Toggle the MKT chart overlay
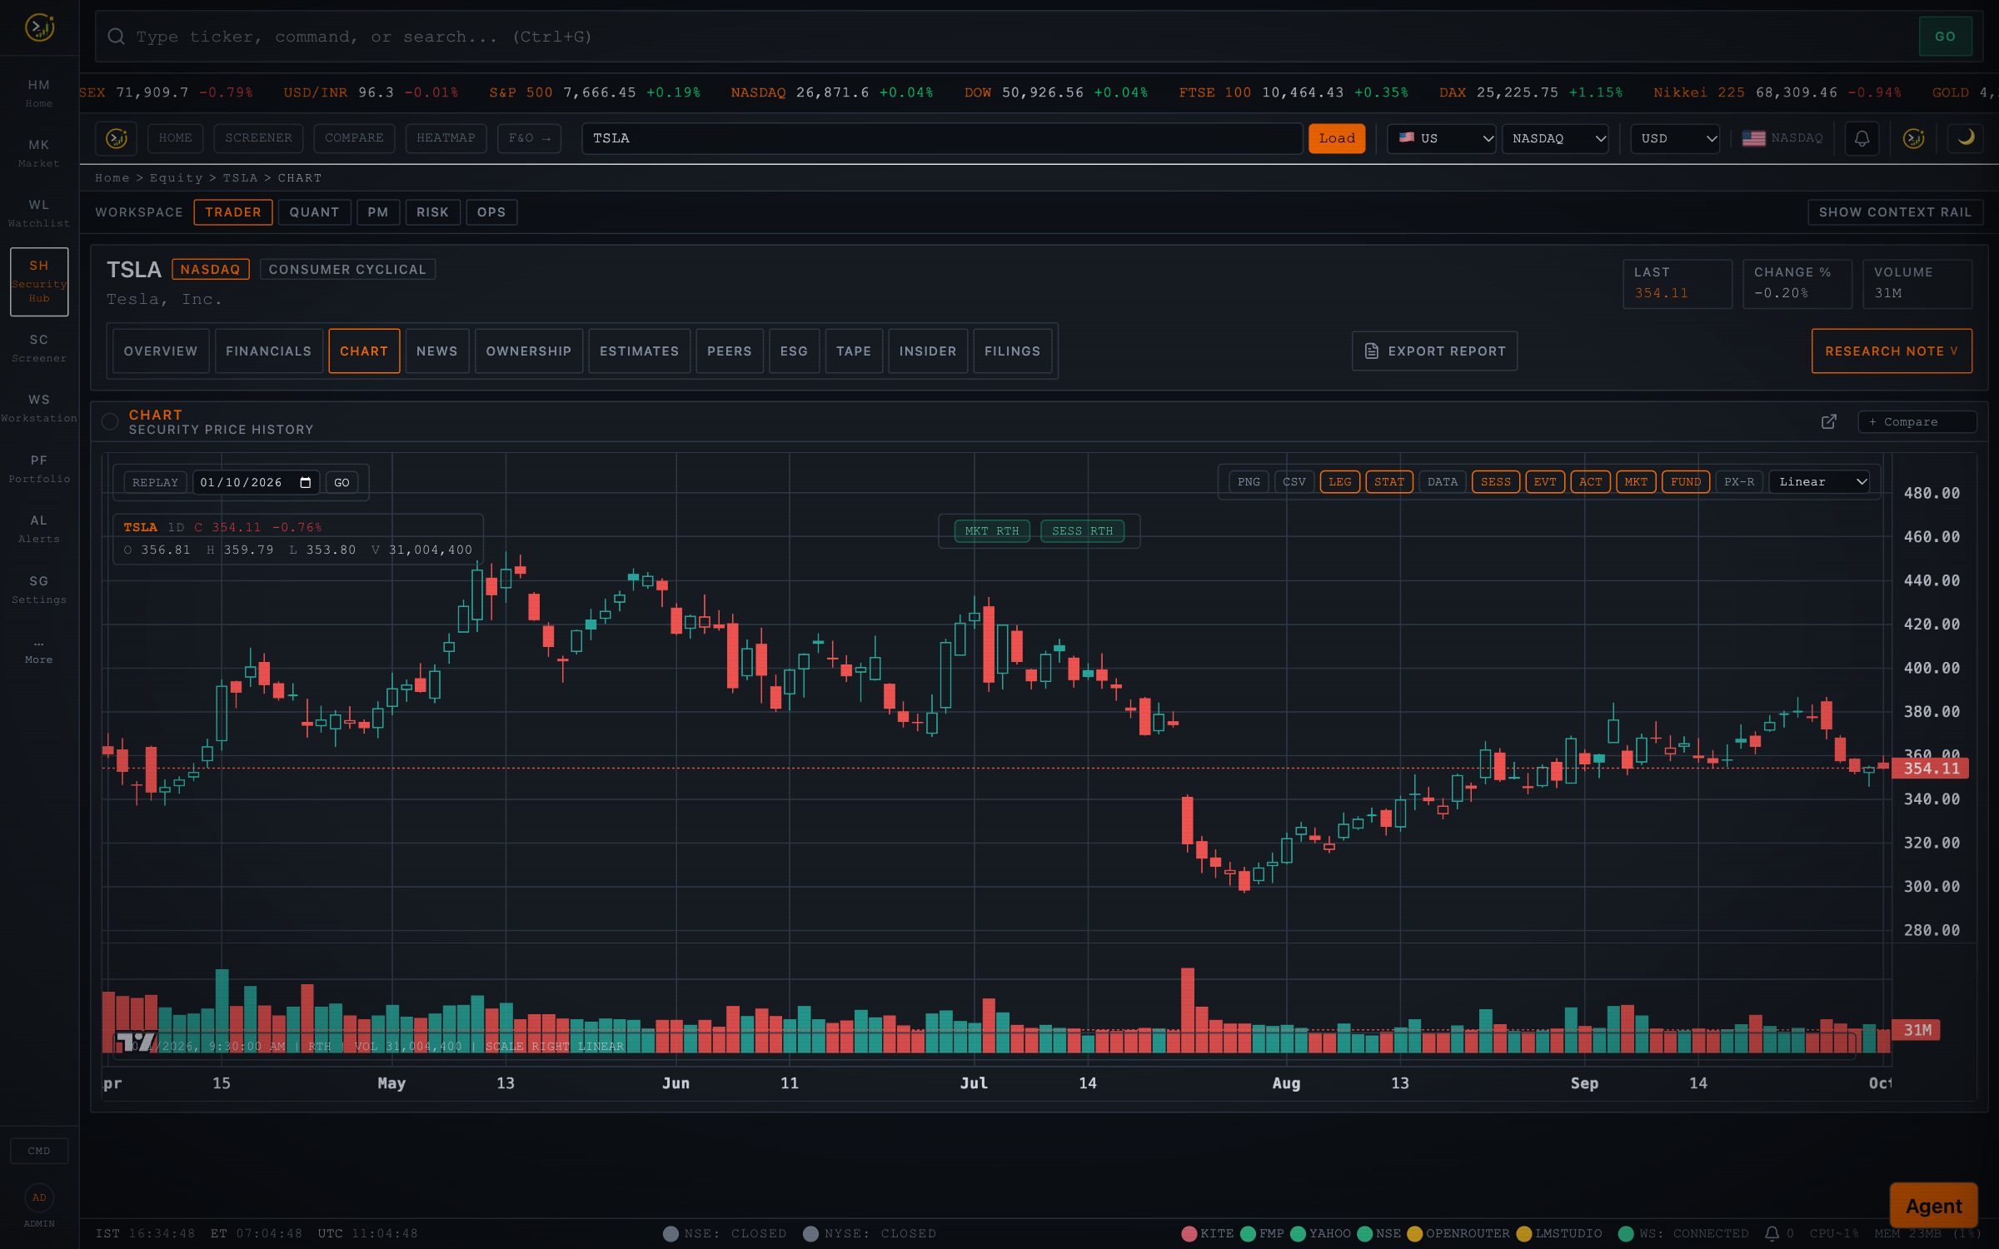 pyautogui.click(x=1635, y=482)
